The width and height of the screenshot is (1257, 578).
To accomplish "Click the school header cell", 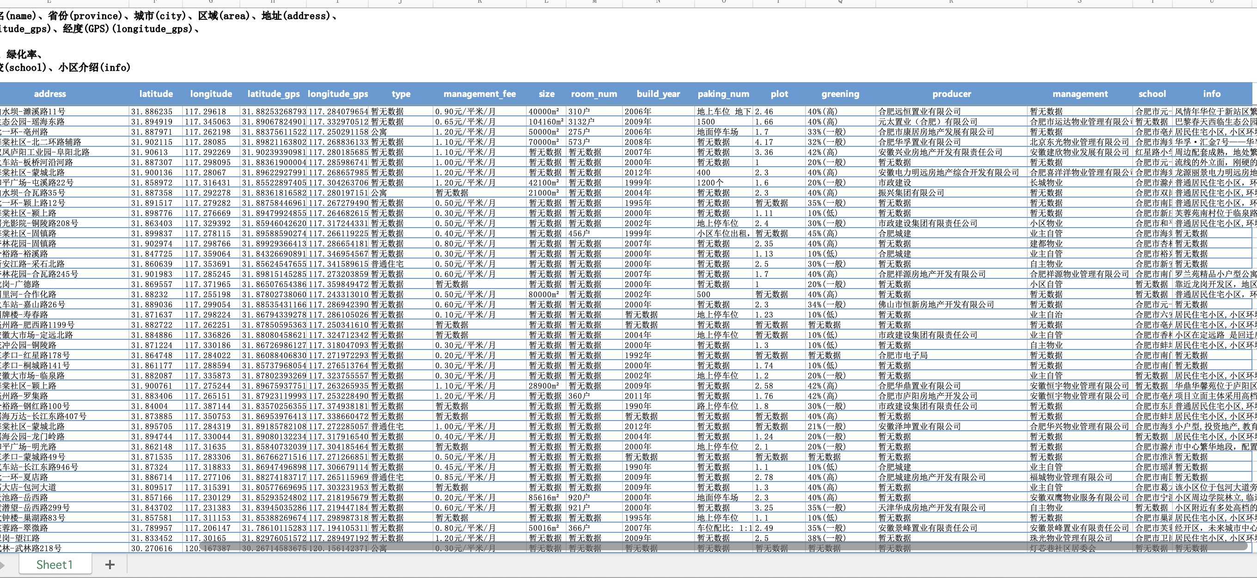I will [1152, 94].
